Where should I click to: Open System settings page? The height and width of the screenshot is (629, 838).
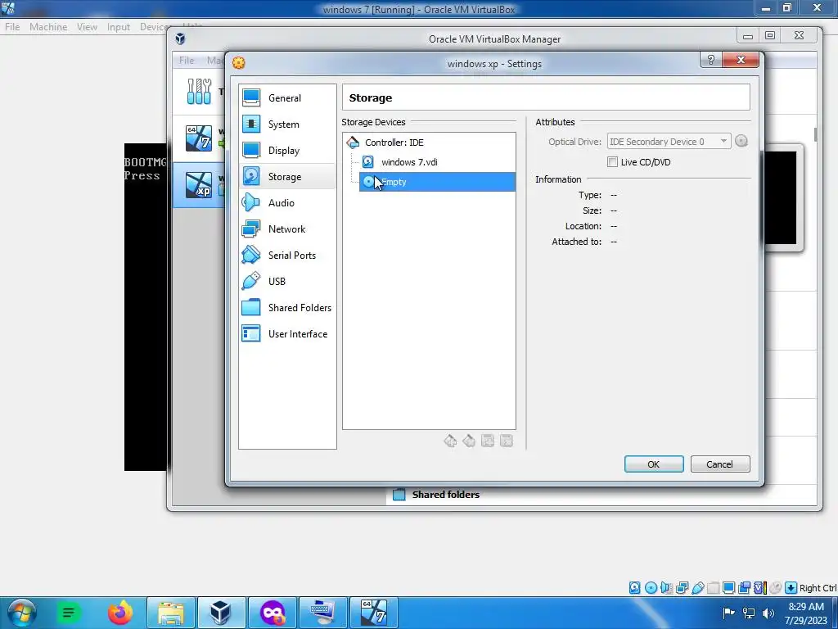coord(287,124)
